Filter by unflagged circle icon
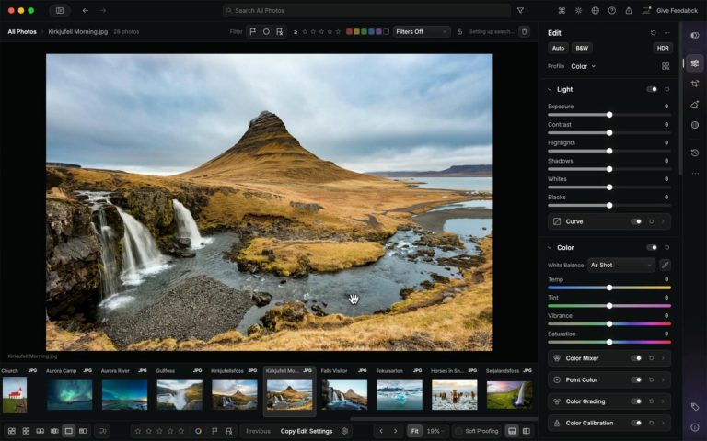The height and width of the screenshot is (441, 707). (x=266, y=31)
